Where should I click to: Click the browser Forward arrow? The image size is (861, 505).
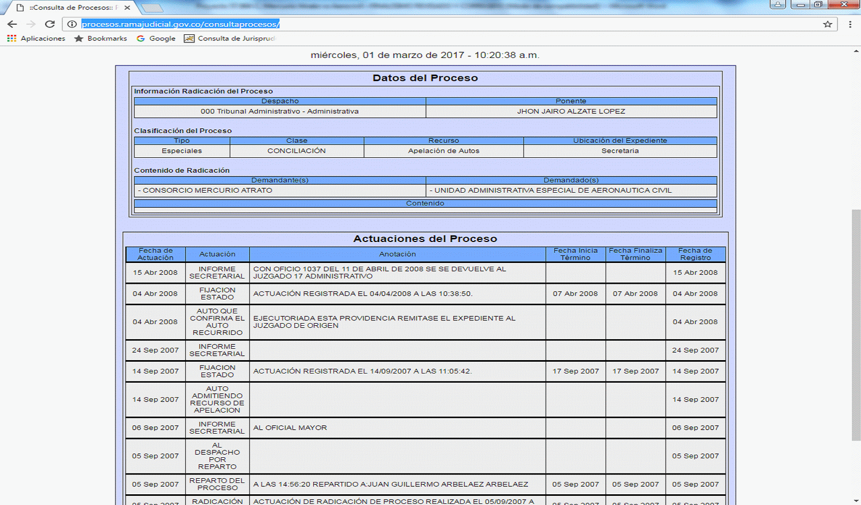pyautogui.click(x=31, y=24)
